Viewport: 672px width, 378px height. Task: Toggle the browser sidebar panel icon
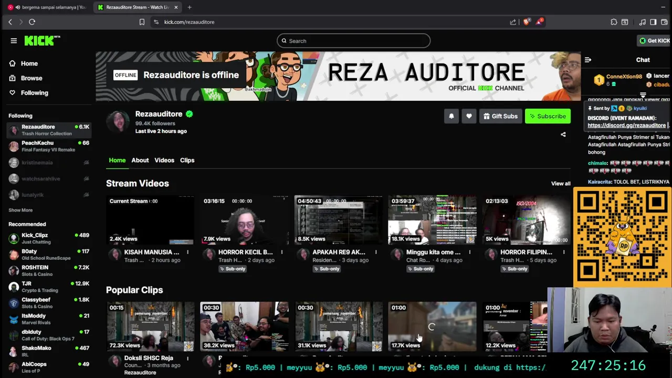point(653,22)
